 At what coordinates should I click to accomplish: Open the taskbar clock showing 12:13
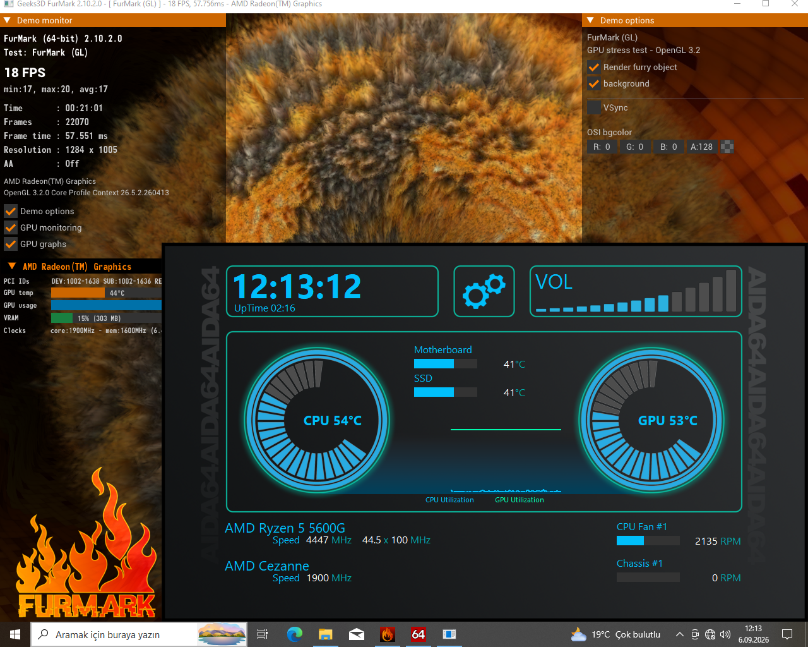point(754,634)
